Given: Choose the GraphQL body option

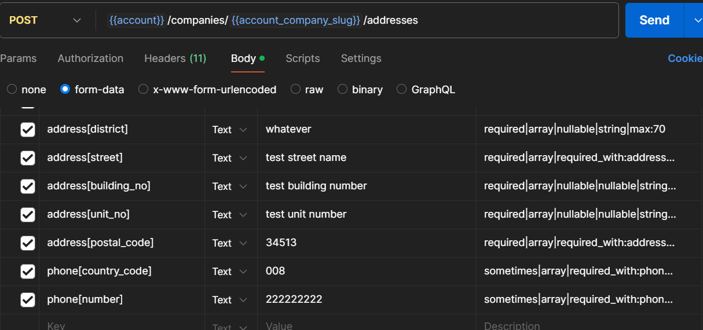Looking at the screenshot, I should (402, 89).
